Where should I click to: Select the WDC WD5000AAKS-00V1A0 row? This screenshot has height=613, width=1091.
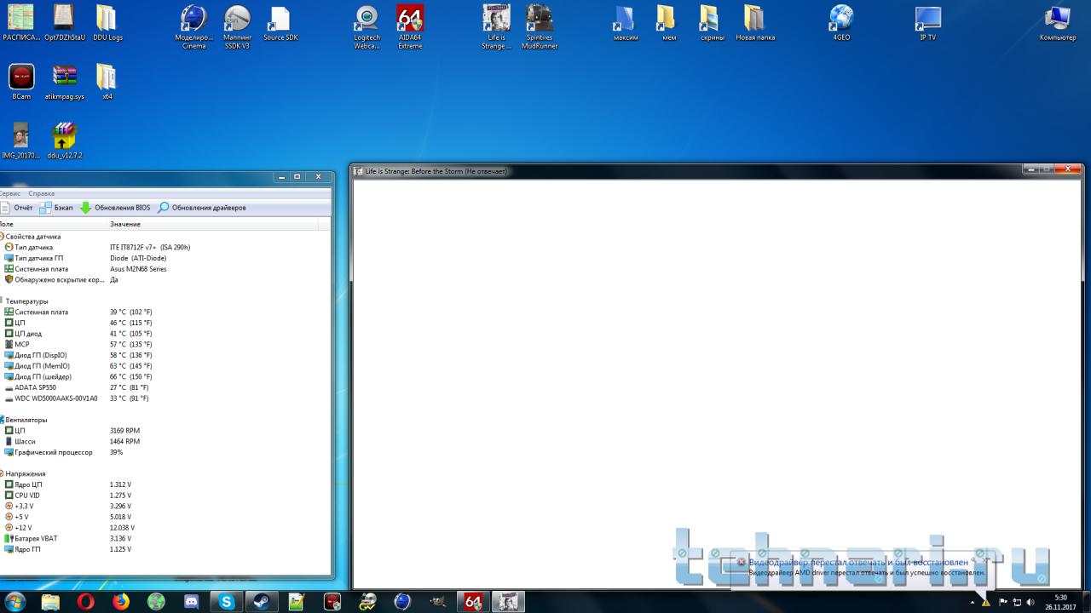[165, 398]
